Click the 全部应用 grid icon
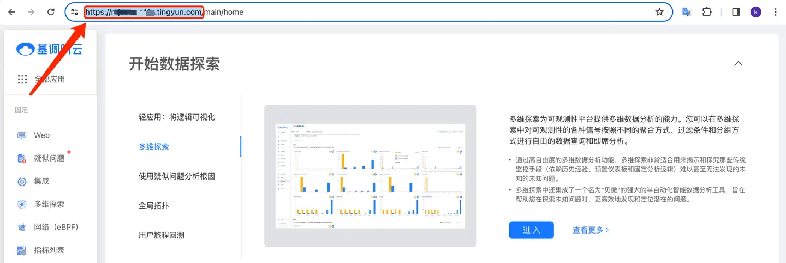Screen dimensions: 786x263 (22, 79)
